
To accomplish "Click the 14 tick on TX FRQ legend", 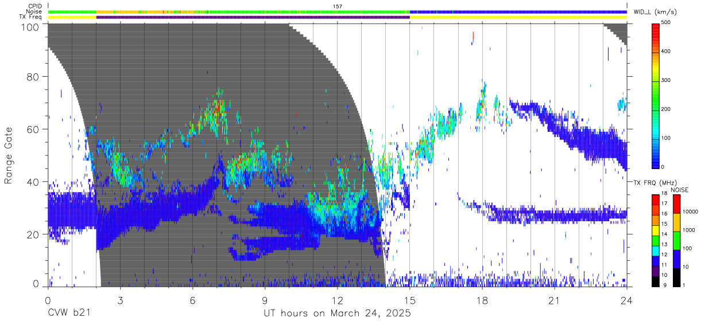I will point(665,234).
